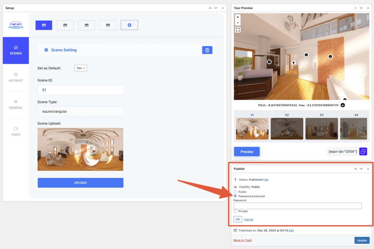Select the Private visibility radio
Screen dimensions: 374x249
pyautogui.click(x=235, y=211)
